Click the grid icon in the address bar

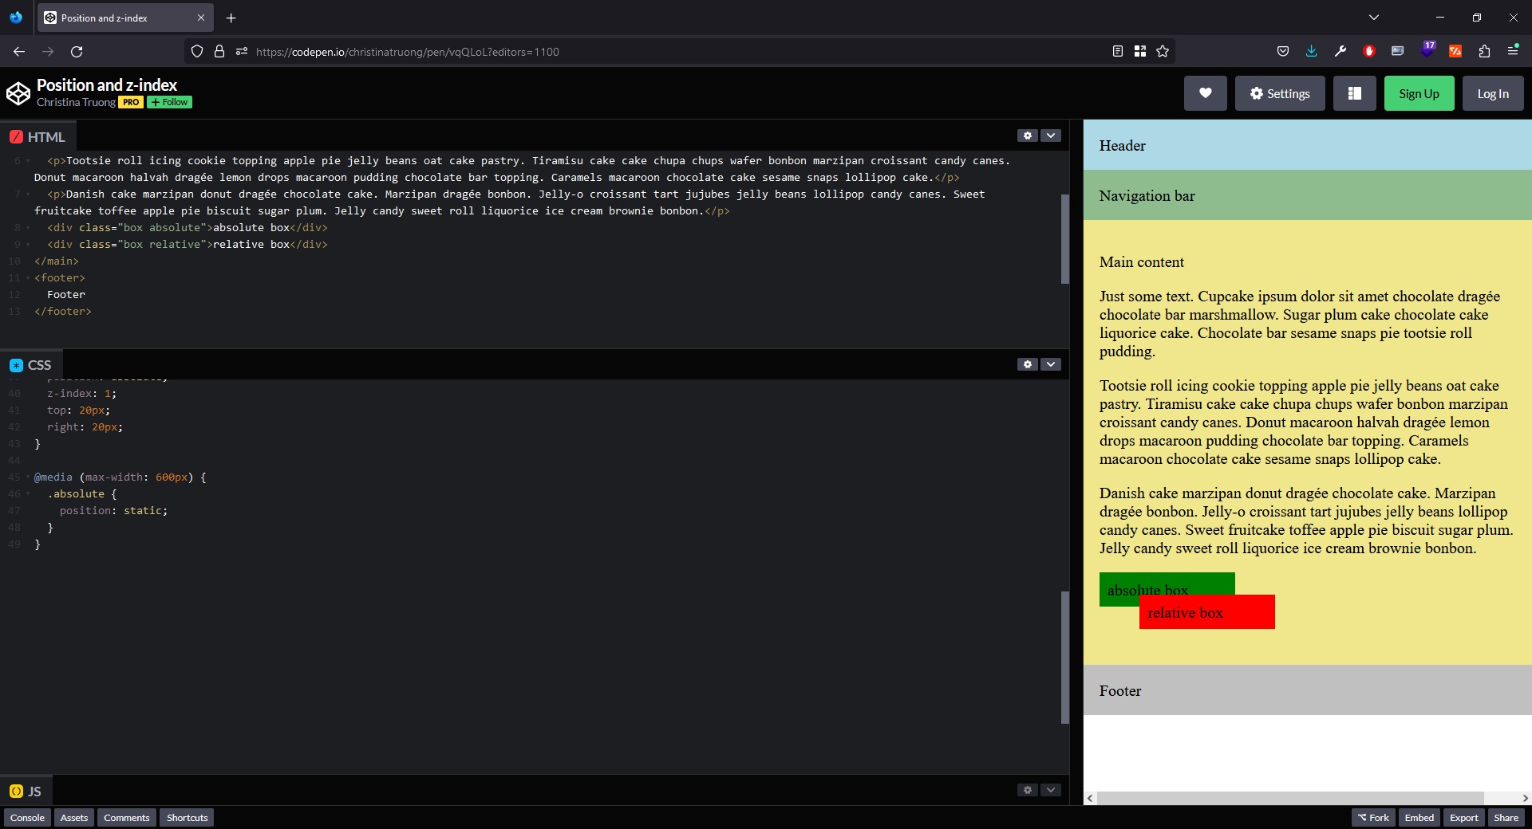1139,52
